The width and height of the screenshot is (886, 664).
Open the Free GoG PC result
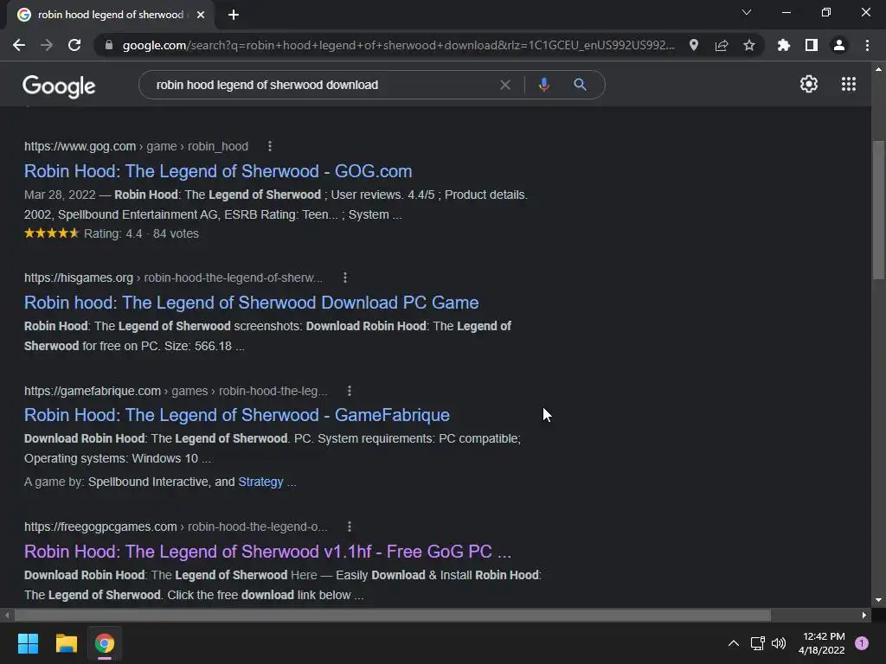pyautogui.click(x=268, y=552)
